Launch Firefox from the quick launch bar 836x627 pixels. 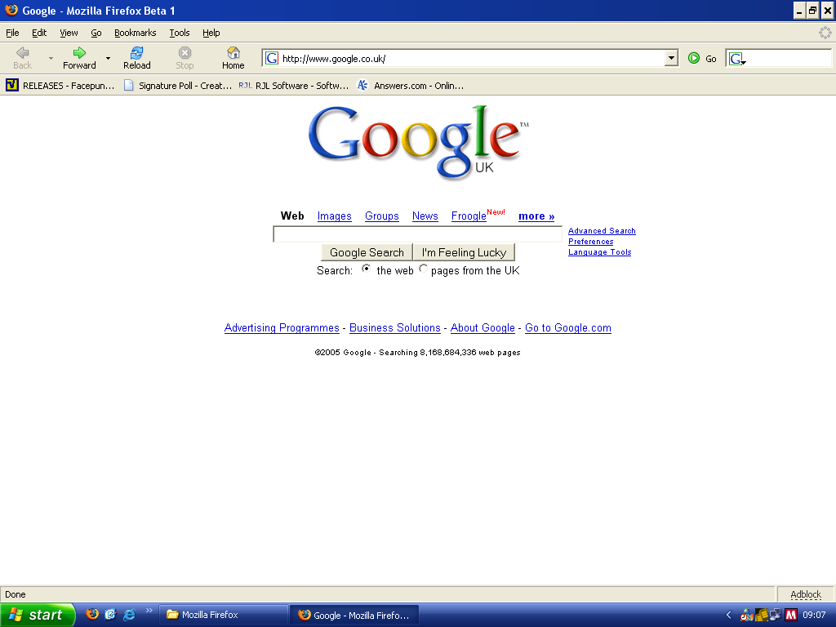92,615
